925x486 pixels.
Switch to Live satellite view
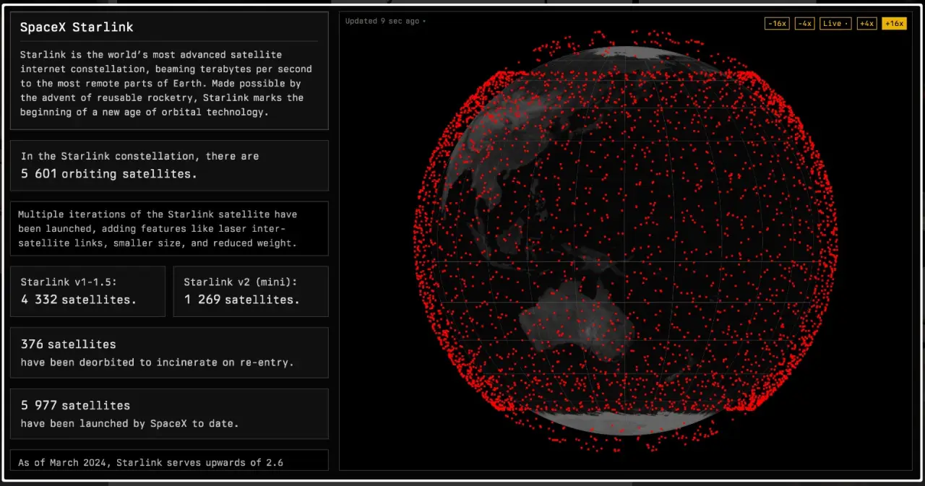point(835,23)
